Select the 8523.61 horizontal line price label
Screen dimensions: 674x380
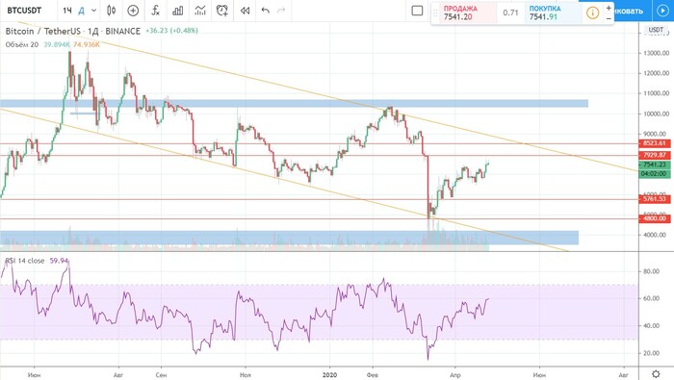click(x=654, y=143)
